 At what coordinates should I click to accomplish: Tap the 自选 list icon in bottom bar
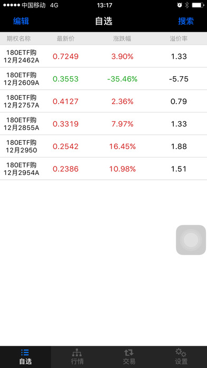click(x=25, y=352)
